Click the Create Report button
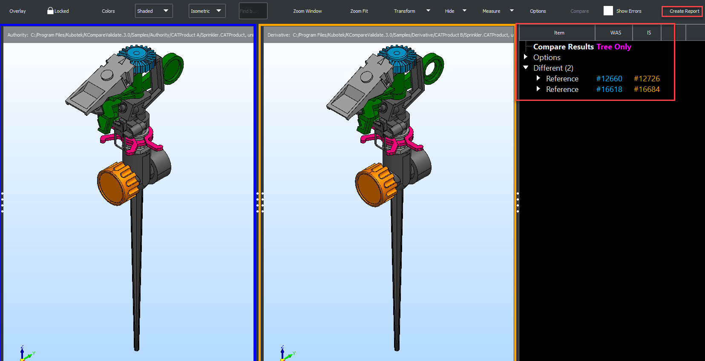 coord(684,11)
